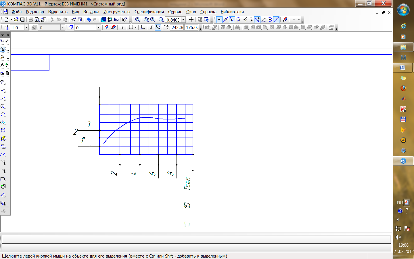Toggle the orthogonal drawing mode button
Image resolution: width=414 pixels, height=259 pixels.
[151, 27]
